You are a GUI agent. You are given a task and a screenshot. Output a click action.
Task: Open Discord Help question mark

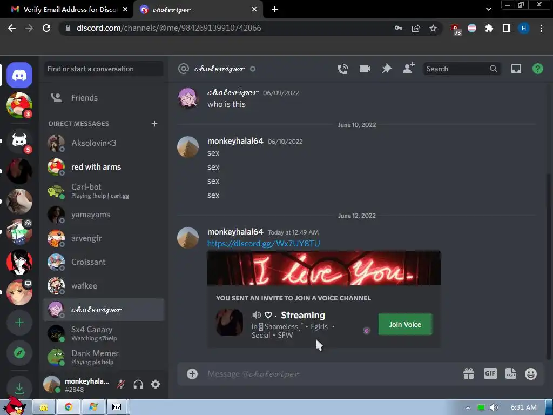[537, 69]
